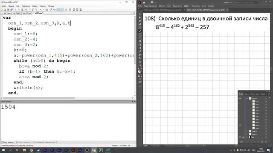Switch to Сообщения компилятора tab
The image size is (273, 153).
point(44,142)
